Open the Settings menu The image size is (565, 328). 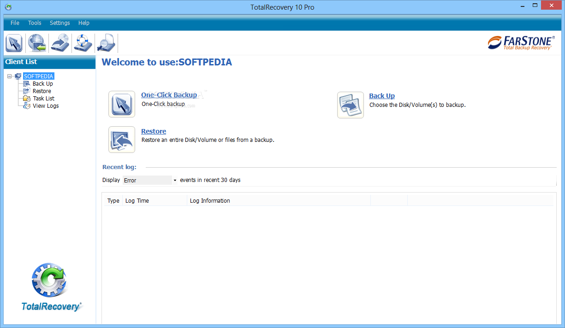[60, 23]
